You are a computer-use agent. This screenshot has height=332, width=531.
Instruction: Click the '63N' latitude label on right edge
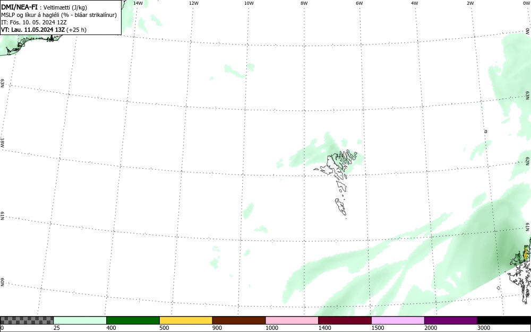(528, 95)
